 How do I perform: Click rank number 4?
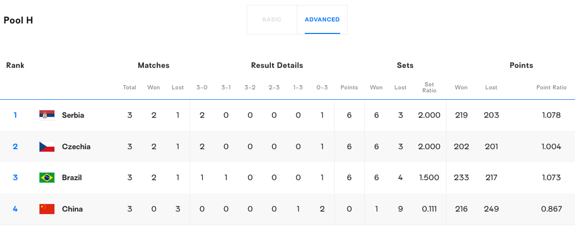[15, 209]
